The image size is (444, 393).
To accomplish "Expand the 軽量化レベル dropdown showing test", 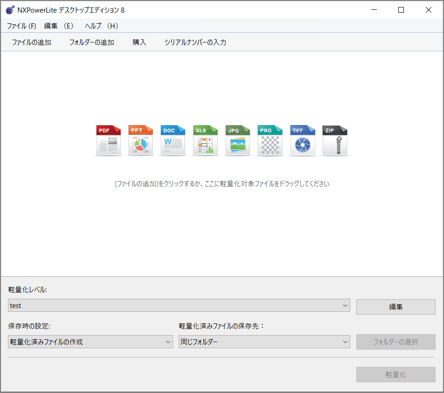I will [x=179, y=305].
